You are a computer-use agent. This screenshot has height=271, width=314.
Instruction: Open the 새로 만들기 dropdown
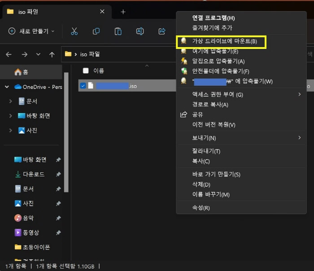point(31,31)
